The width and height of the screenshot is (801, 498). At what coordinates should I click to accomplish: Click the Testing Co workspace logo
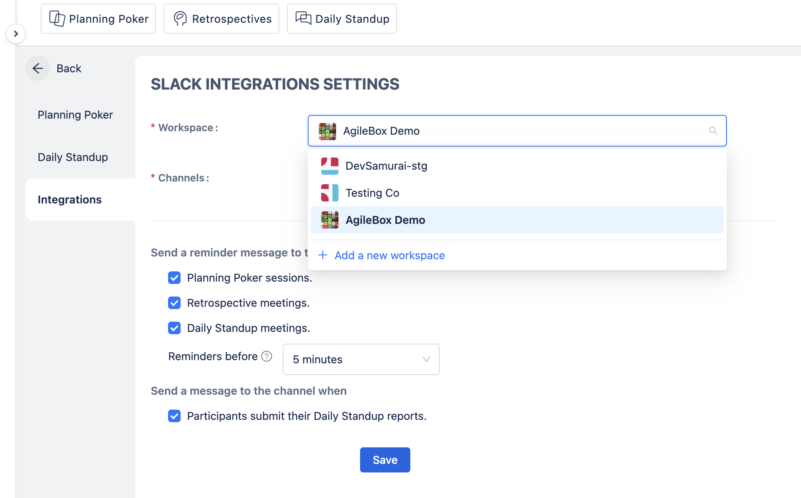point(329,193)
